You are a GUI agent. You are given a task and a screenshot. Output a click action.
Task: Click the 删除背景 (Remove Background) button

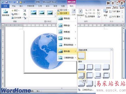[x=6, y=13]
